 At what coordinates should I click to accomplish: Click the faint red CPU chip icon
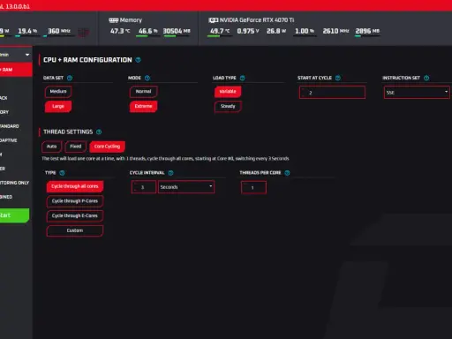(83, 32)
